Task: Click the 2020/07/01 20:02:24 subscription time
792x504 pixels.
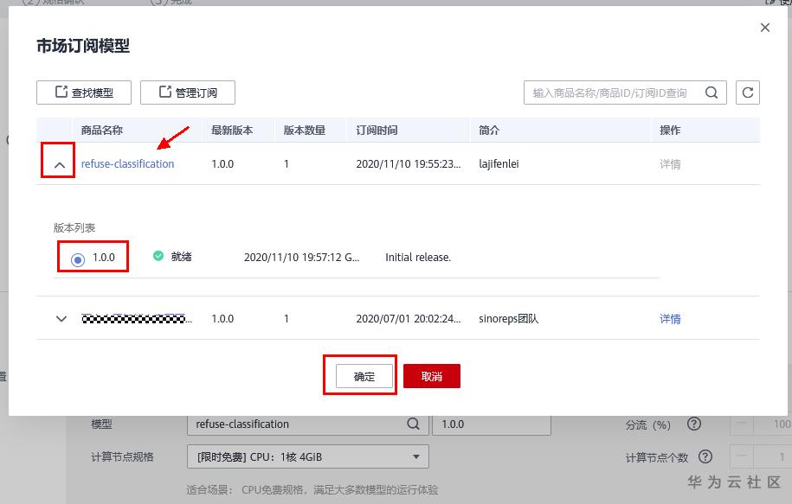Action: tap(409, 319)
